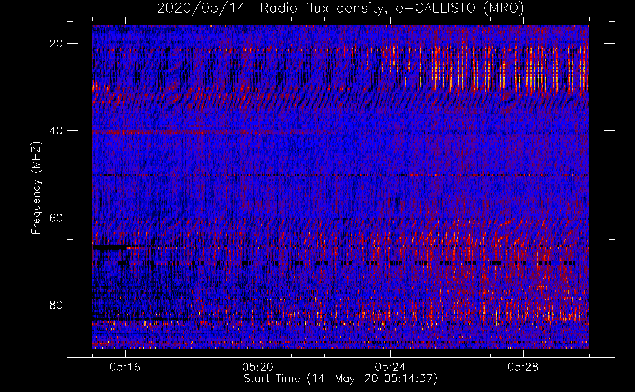Image resolution: width=635 pixels, height=392 pixels.
Task: Click the 40 frequency tick label
Action: coord(56,131)
